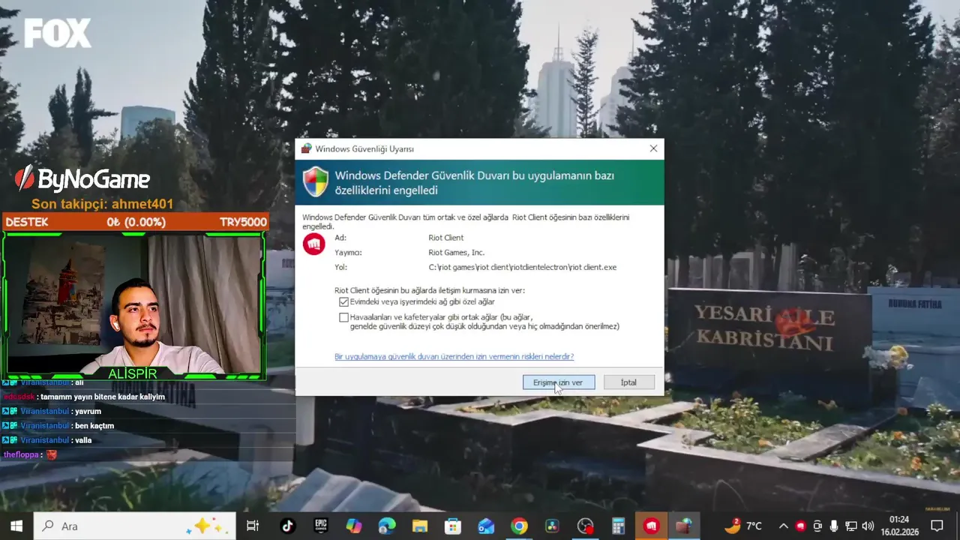Open network settings tray icon
The image size is (960, 540).
[x=851, y=526]
